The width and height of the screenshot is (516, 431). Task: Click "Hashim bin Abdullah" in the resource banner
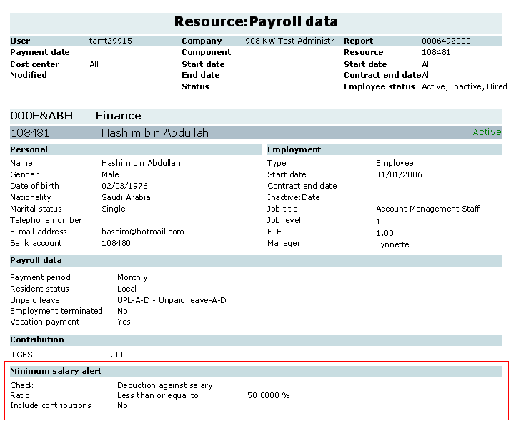[x=155, y=133]
